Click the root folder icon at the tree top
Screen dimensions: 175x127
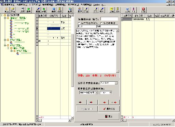tap(5, 15)
